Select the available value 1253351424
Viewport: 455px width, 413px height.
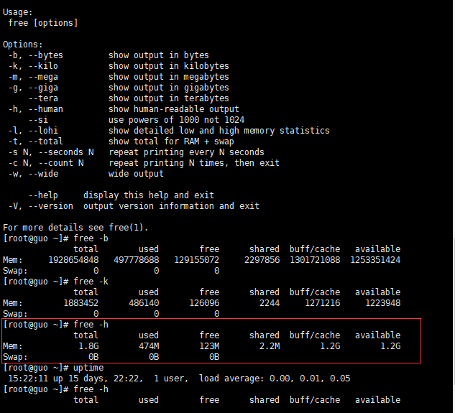(375, 260)
